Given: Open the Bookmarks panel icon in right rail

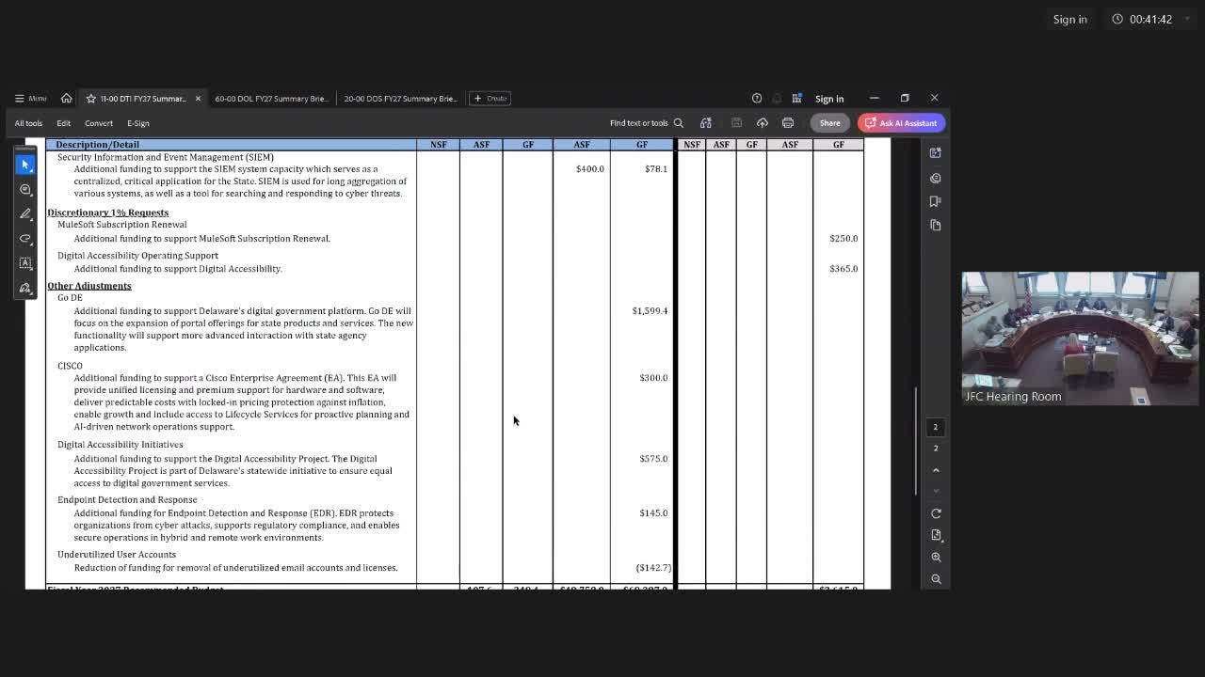Looking at the screenshot, I should [x=936, y=201].
